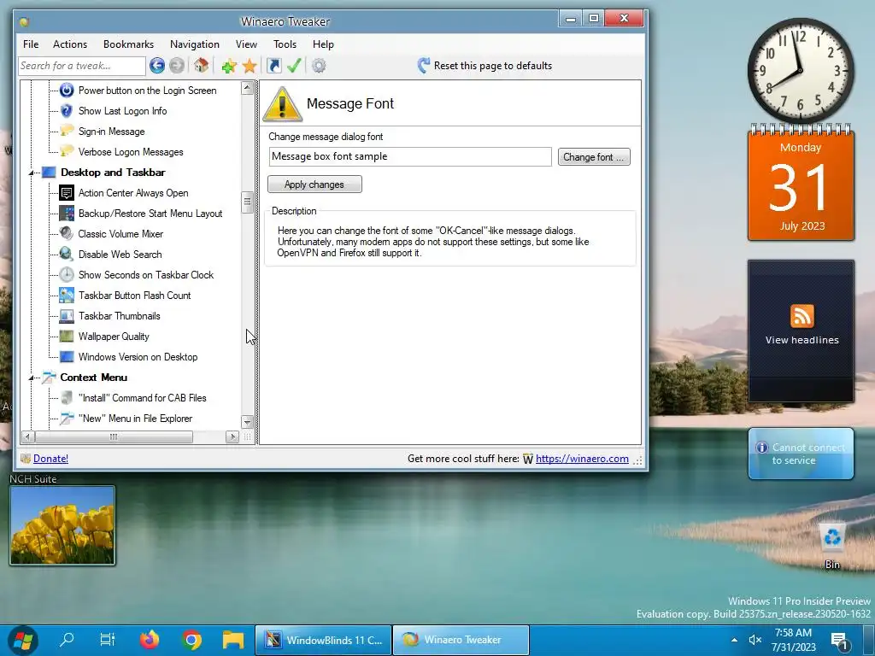Click the Classic Volume Mixer speaker icon
Screen dimensions: 875x656
point(67,234)
